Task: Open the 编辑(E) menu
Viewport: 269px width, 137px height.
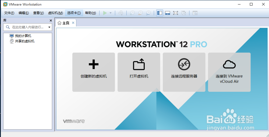Action: 24,13
